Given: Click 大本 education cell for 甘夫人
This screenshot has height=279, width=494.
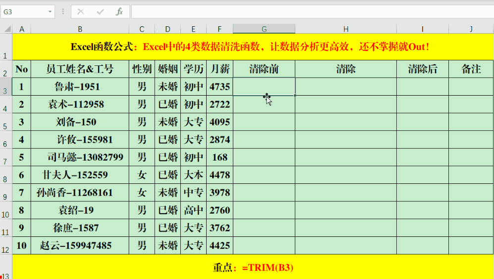Looking at the screenshot, I should coord(193,175).
